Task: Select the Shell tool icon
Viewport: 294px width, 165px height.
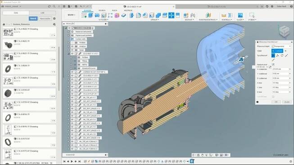Action: click(151, 15)
